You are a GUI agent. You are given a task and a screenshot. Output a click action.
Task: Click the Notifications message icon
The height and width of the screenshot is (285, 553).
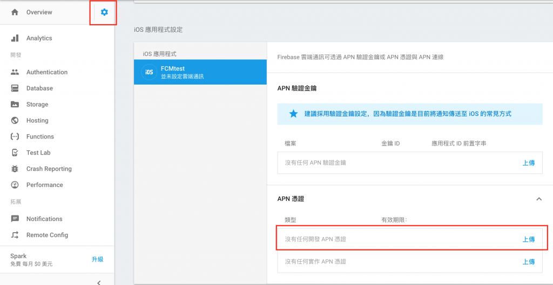point(15,219)
